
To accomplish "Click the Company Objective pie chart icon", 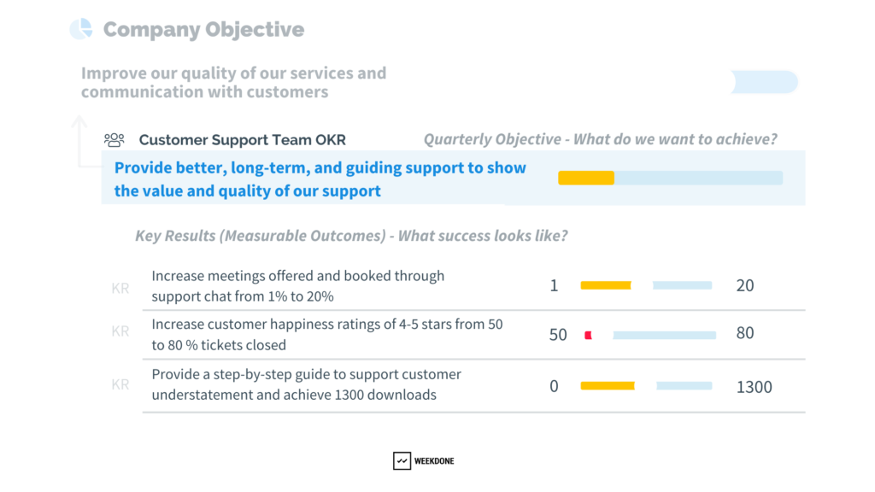I will (81, 29).
